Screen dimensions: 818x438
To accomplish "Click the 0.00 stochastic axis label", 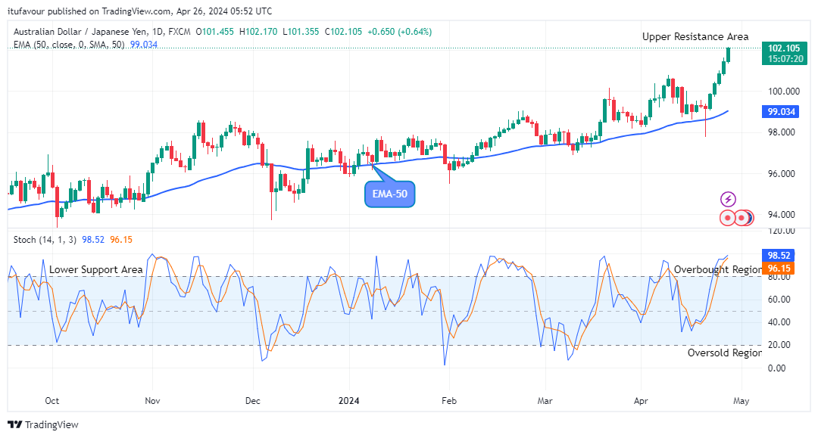I will pos(776,368).
